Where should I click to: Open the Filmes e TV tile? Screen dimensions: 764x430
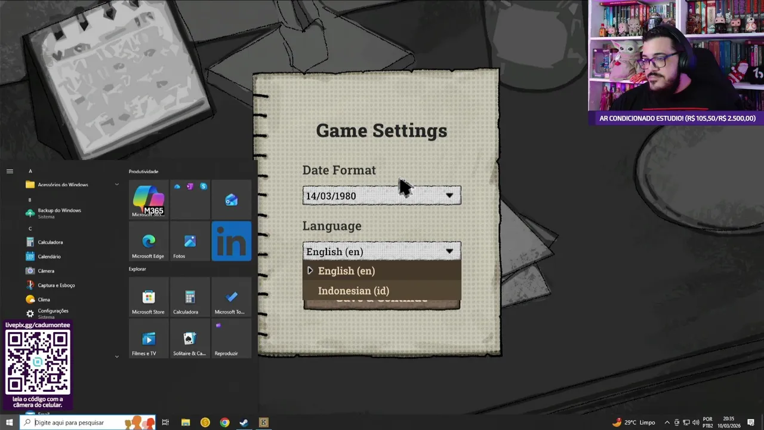[149, 338]
